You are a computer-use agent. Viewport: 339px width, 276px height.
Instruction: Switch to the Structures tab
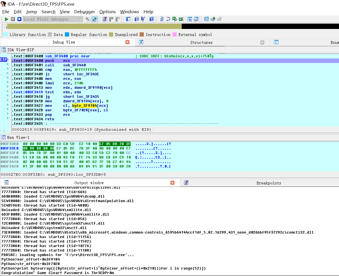coord(201,42)
